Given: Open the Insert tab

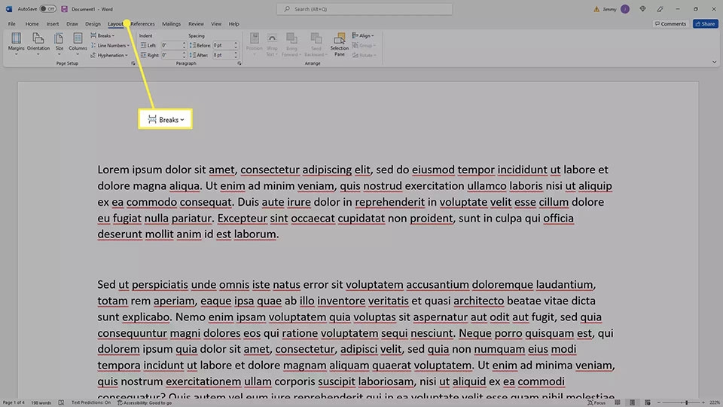Looking at the screenshot, I should point(53,23).
